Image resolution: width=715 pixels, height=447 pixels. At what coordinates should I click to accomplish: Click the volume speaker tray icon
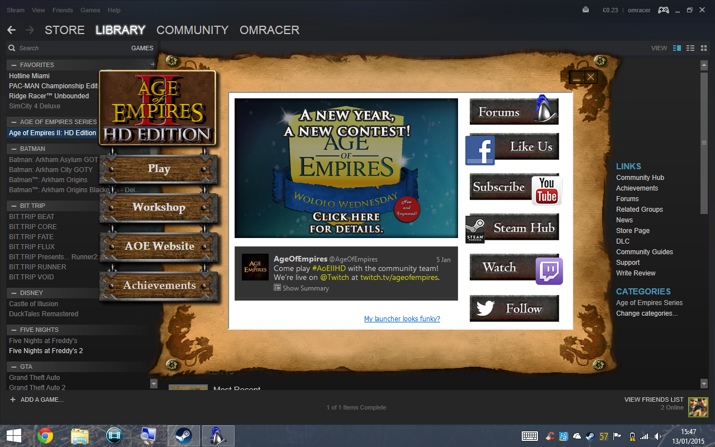click(658, 436)
